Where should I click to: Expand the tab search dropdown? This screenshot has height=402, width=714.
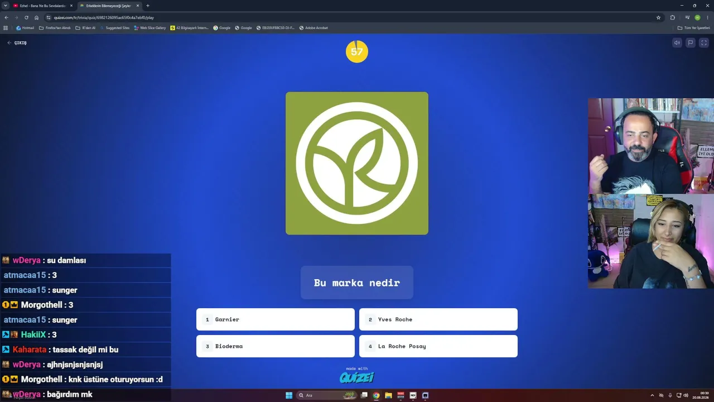coord(5,6)
